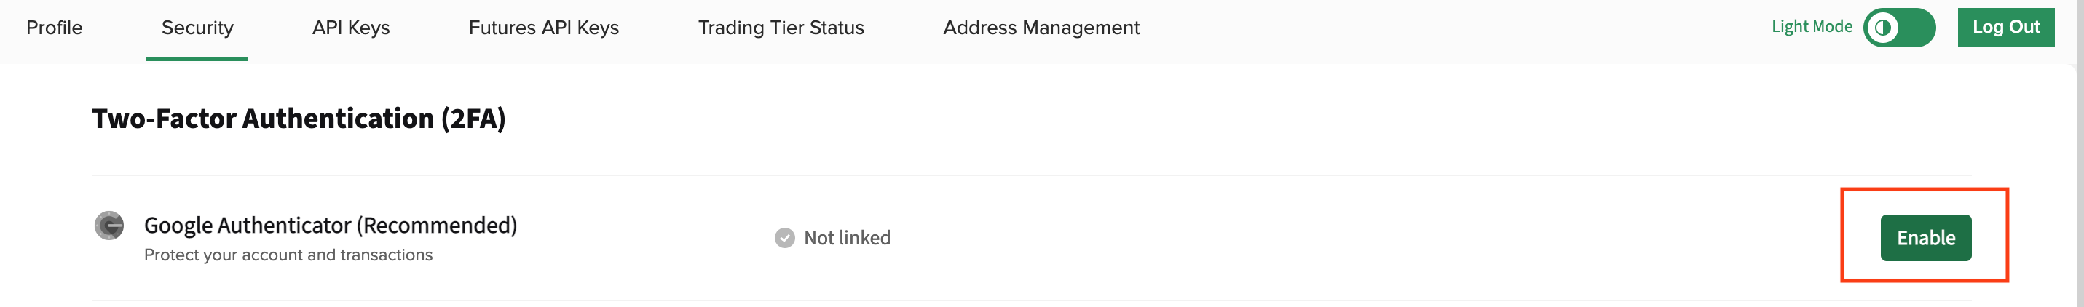Click the red highlight frame's border
Screen dimensions: 2084x307
[1924, 190]
